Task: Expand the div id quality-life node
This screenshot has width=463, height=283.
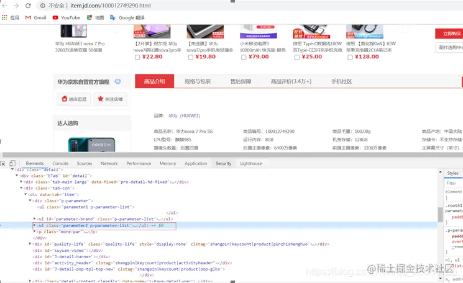Action: (x=30, y=244)
